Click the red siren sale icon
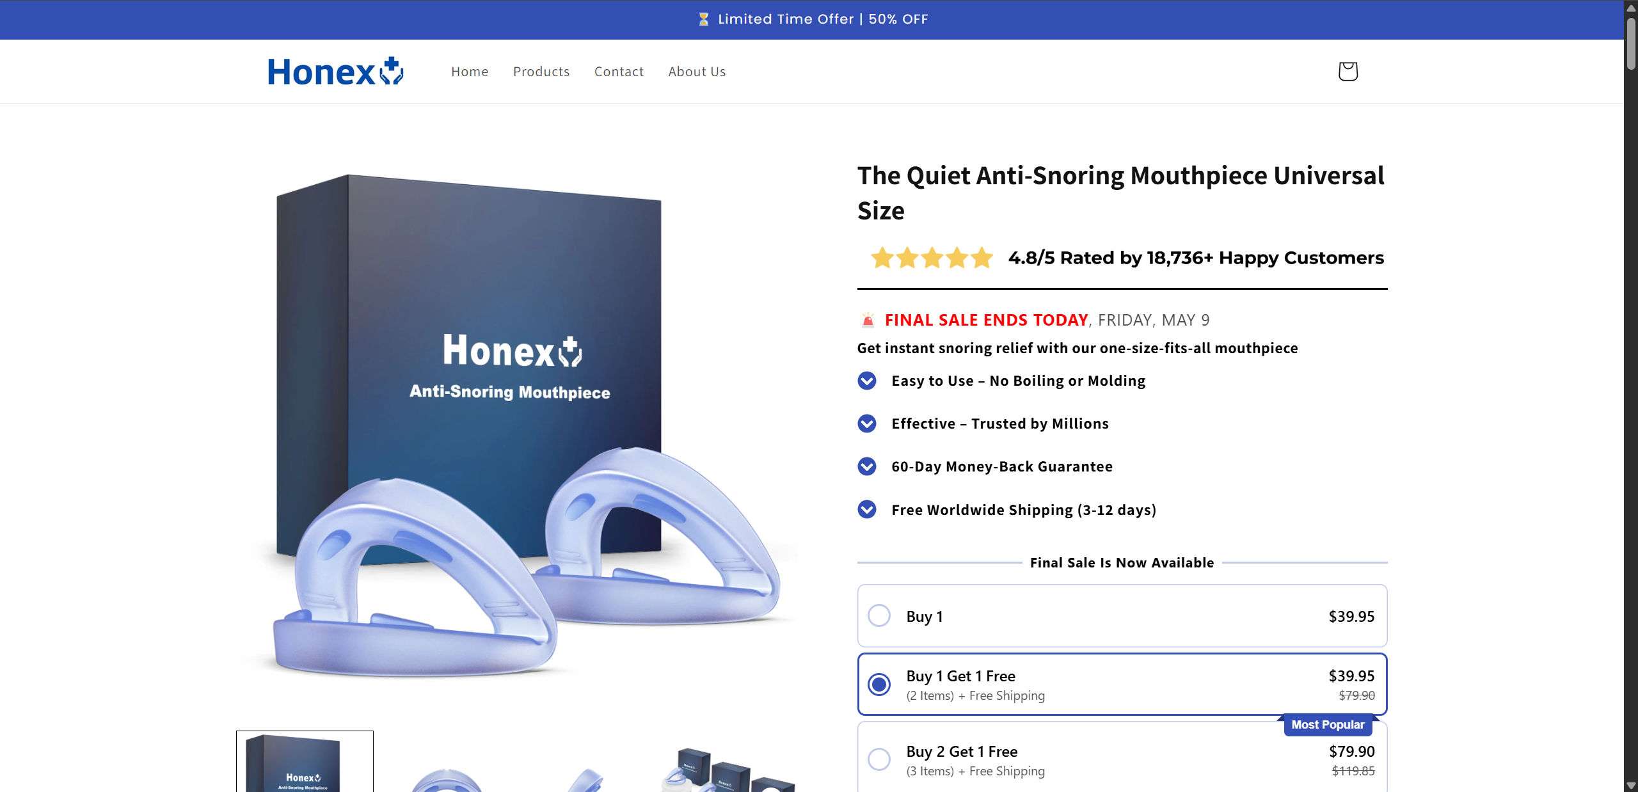This screenshot has height=792, width=1638. tap(868, 320)
